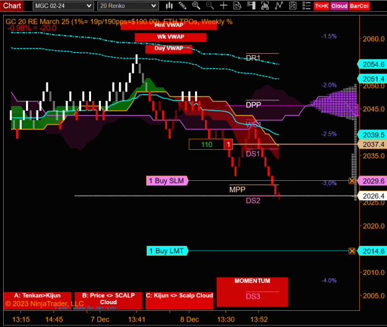This screenshot has width=387, height=327.
Task: Open the bar type candlestick icon
Action: (169, 6)
